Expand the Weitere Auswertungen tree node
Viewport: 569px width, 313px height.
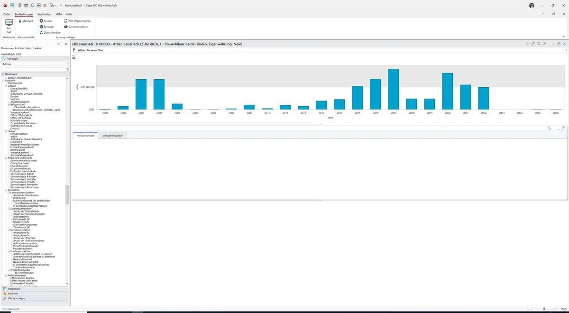[x=6, y=78]
